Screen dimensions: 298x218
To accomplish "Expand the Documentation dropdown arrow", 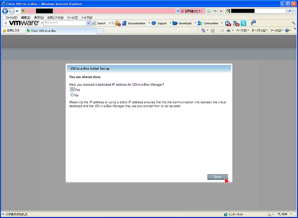I will (x=149, y=23).
